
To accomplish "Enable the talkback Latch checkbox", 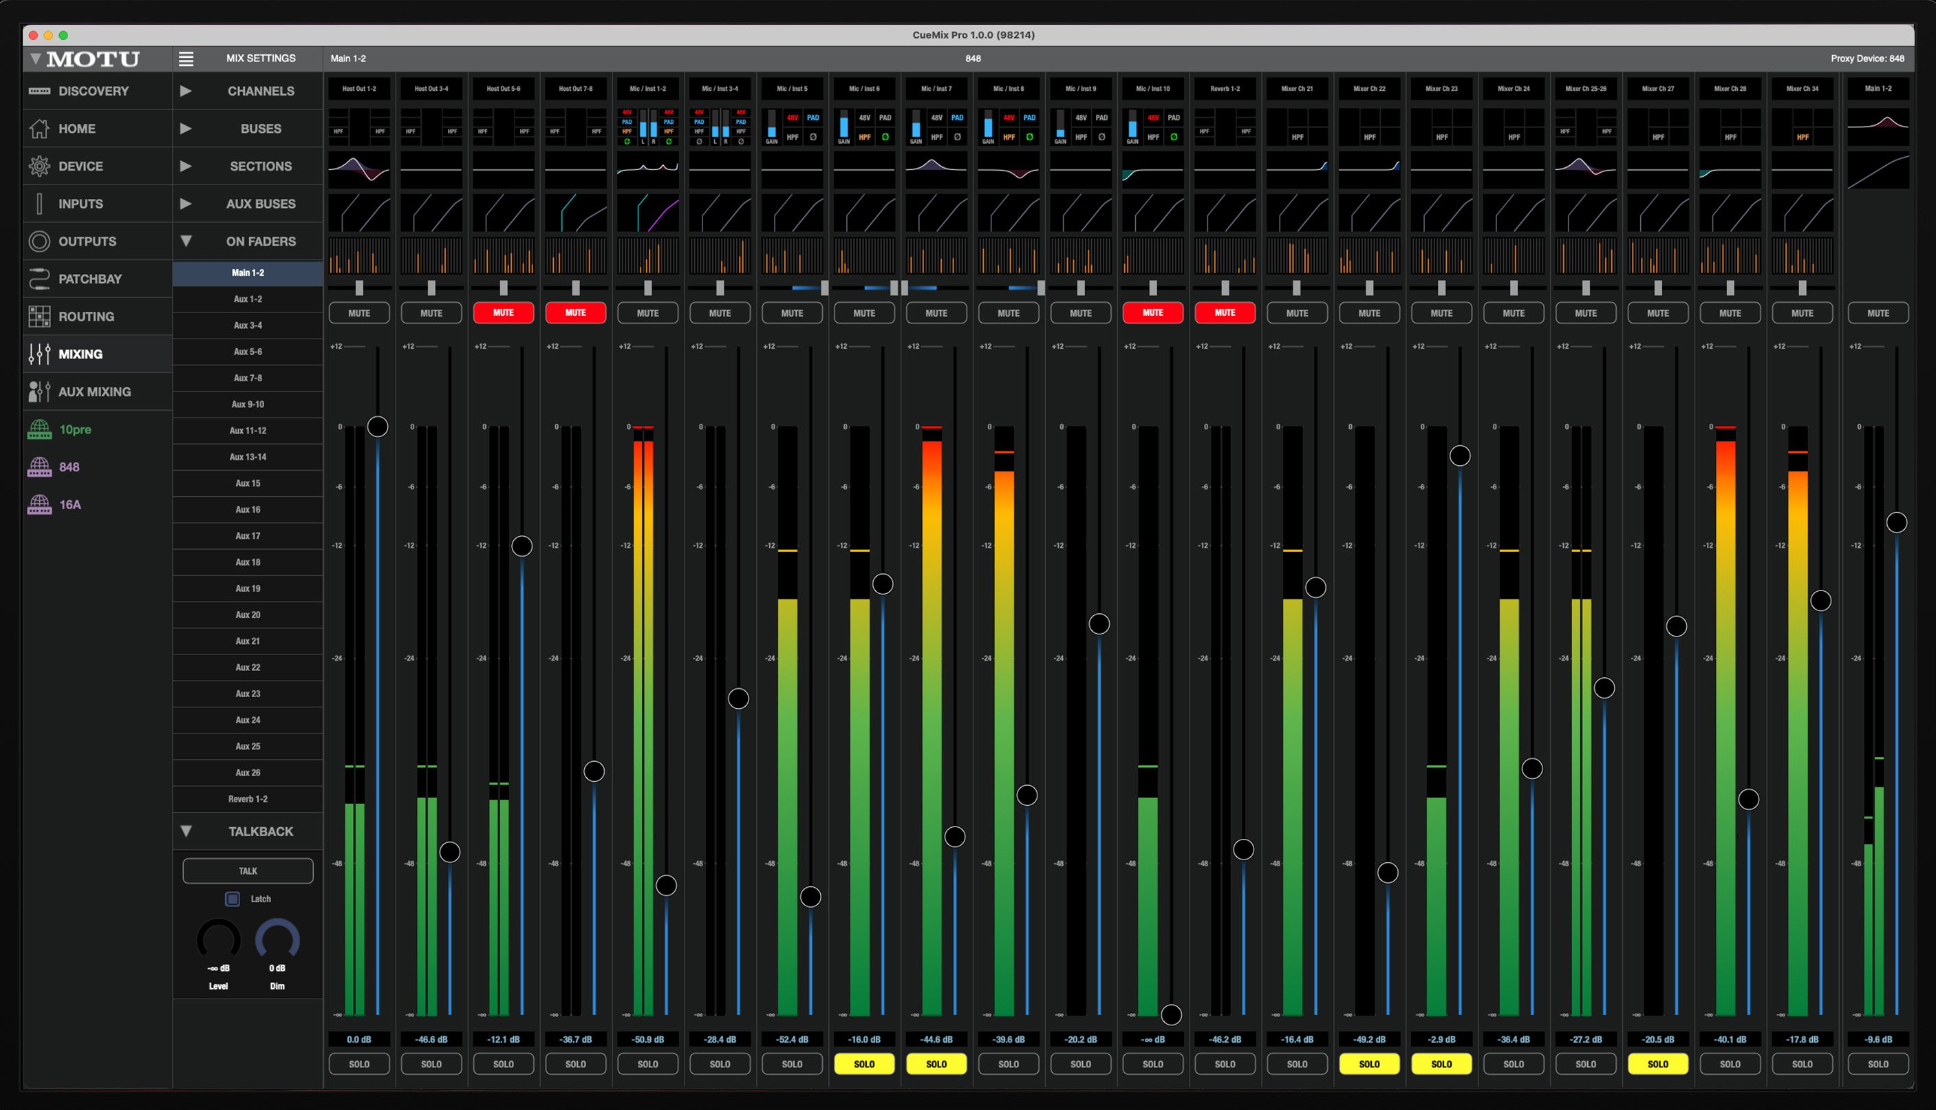I will (233, 899).
